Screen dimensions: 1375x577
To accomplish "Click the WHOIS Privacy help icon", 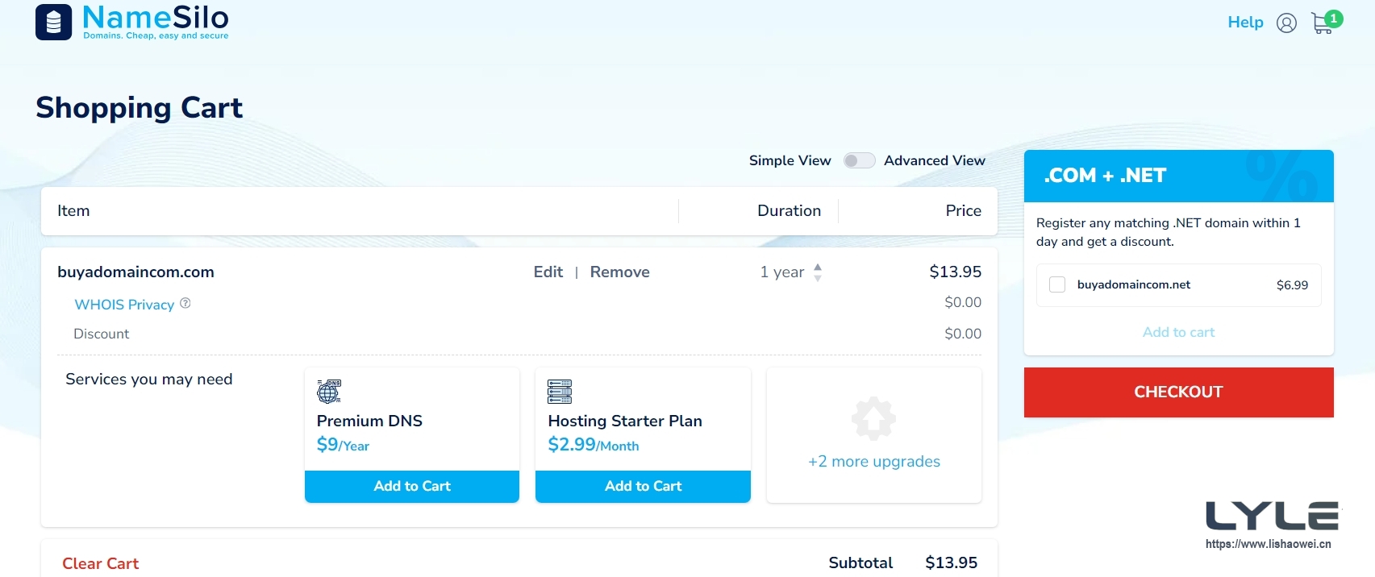I will coord(185,303).
